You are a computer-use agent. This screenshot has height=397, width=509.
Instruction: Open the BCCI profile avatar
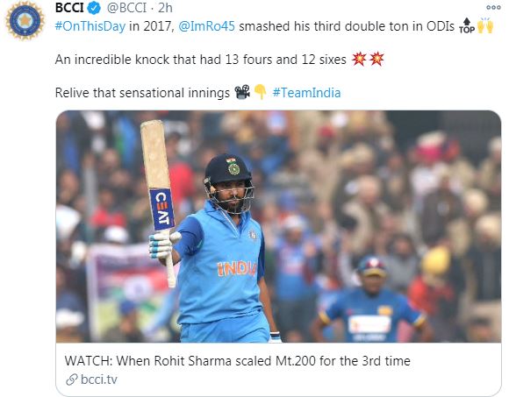(x=25, y=21)
